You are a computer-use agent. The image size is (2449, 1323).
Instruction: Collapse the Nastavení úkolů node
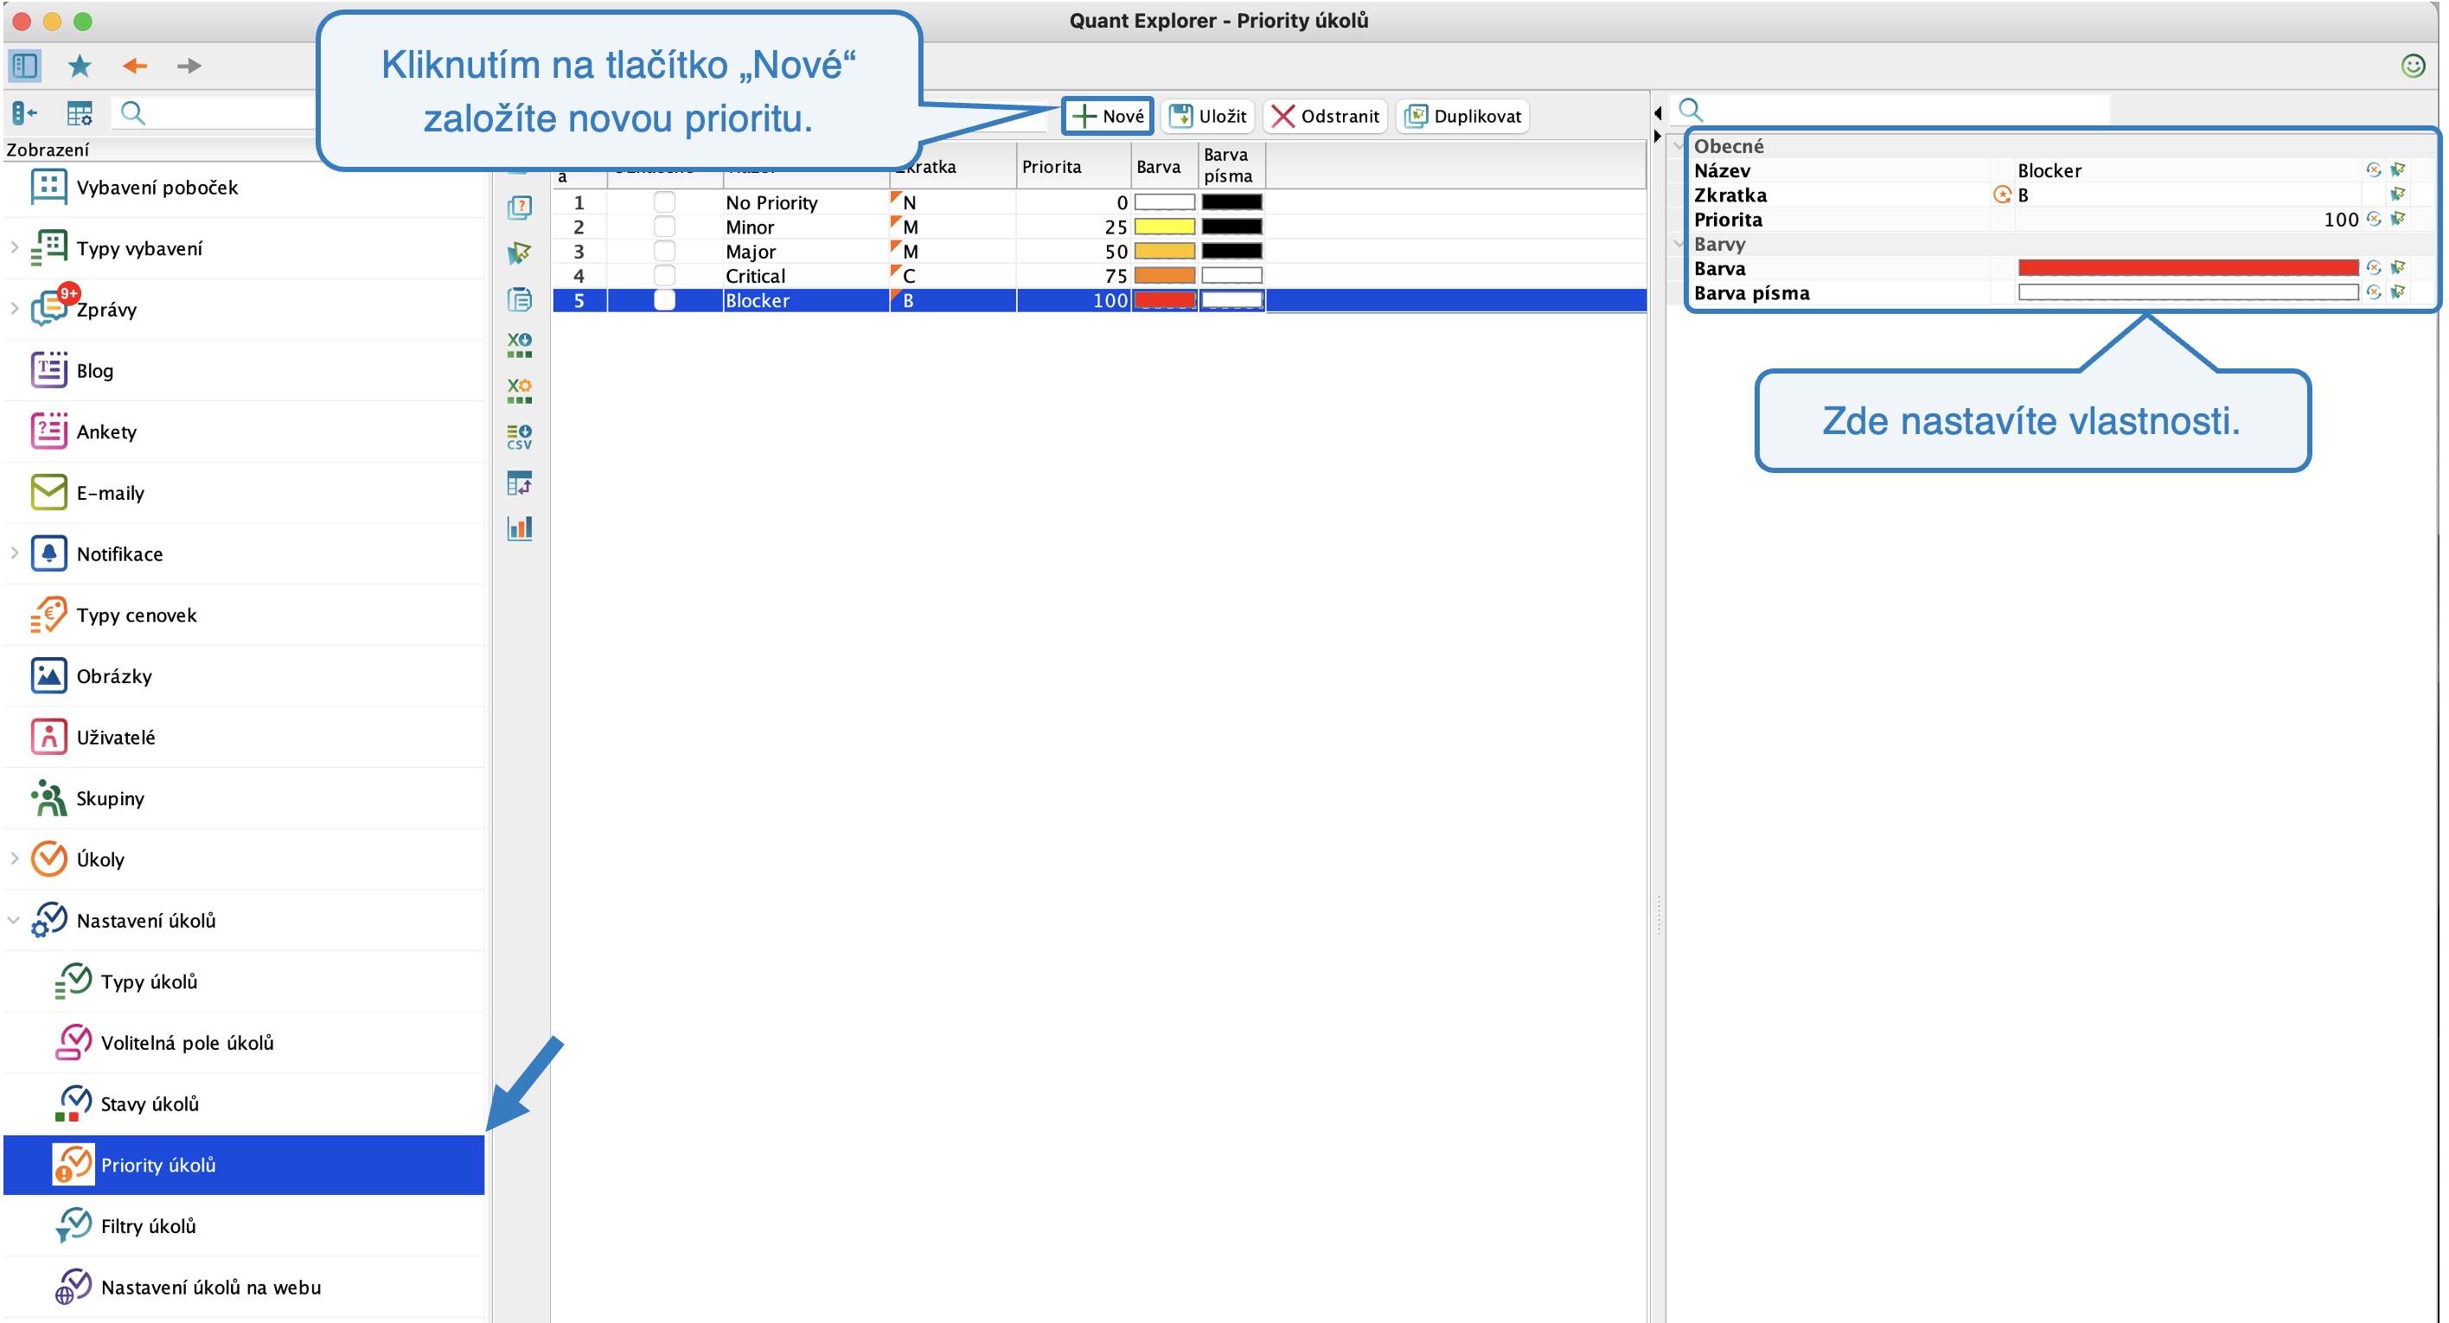[x=14, y=920]
